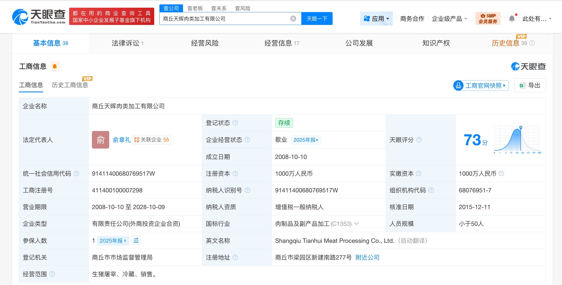Click the orange alert bell beside 工商信息
The image size is (562, 285).
[x=55, y=66]
